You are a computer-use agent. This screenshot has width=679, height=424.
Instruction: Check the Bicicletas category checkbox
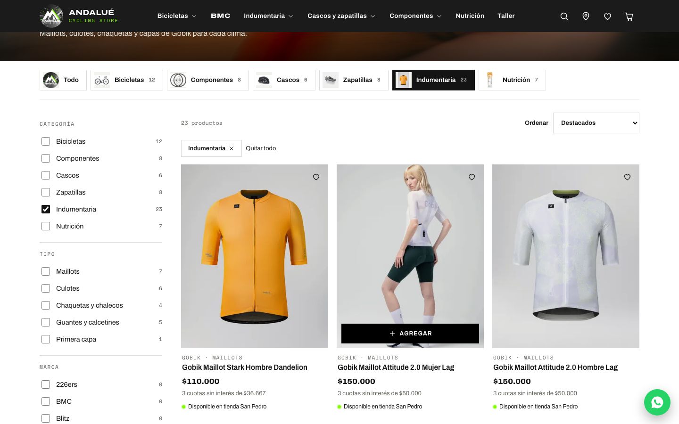(46, 141)
